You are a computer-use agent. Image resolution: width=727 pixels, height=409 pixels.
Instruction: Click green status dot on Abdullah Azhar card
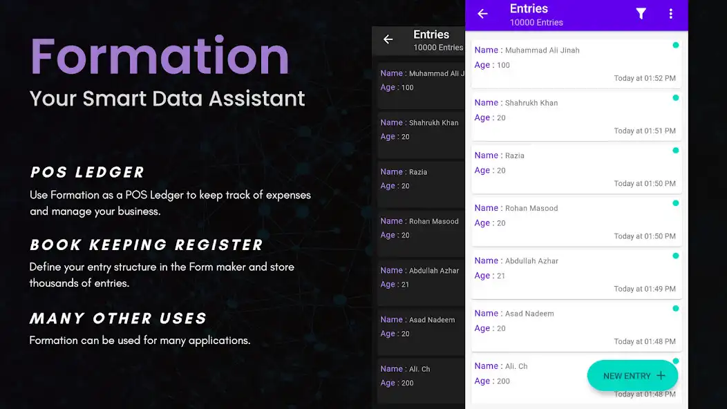tap(676, 256)
